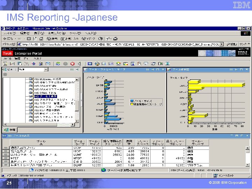Select the IMS RTA 項目の要約 tree item
Viewport: 252px width, 189px height.
click(47, 110)
